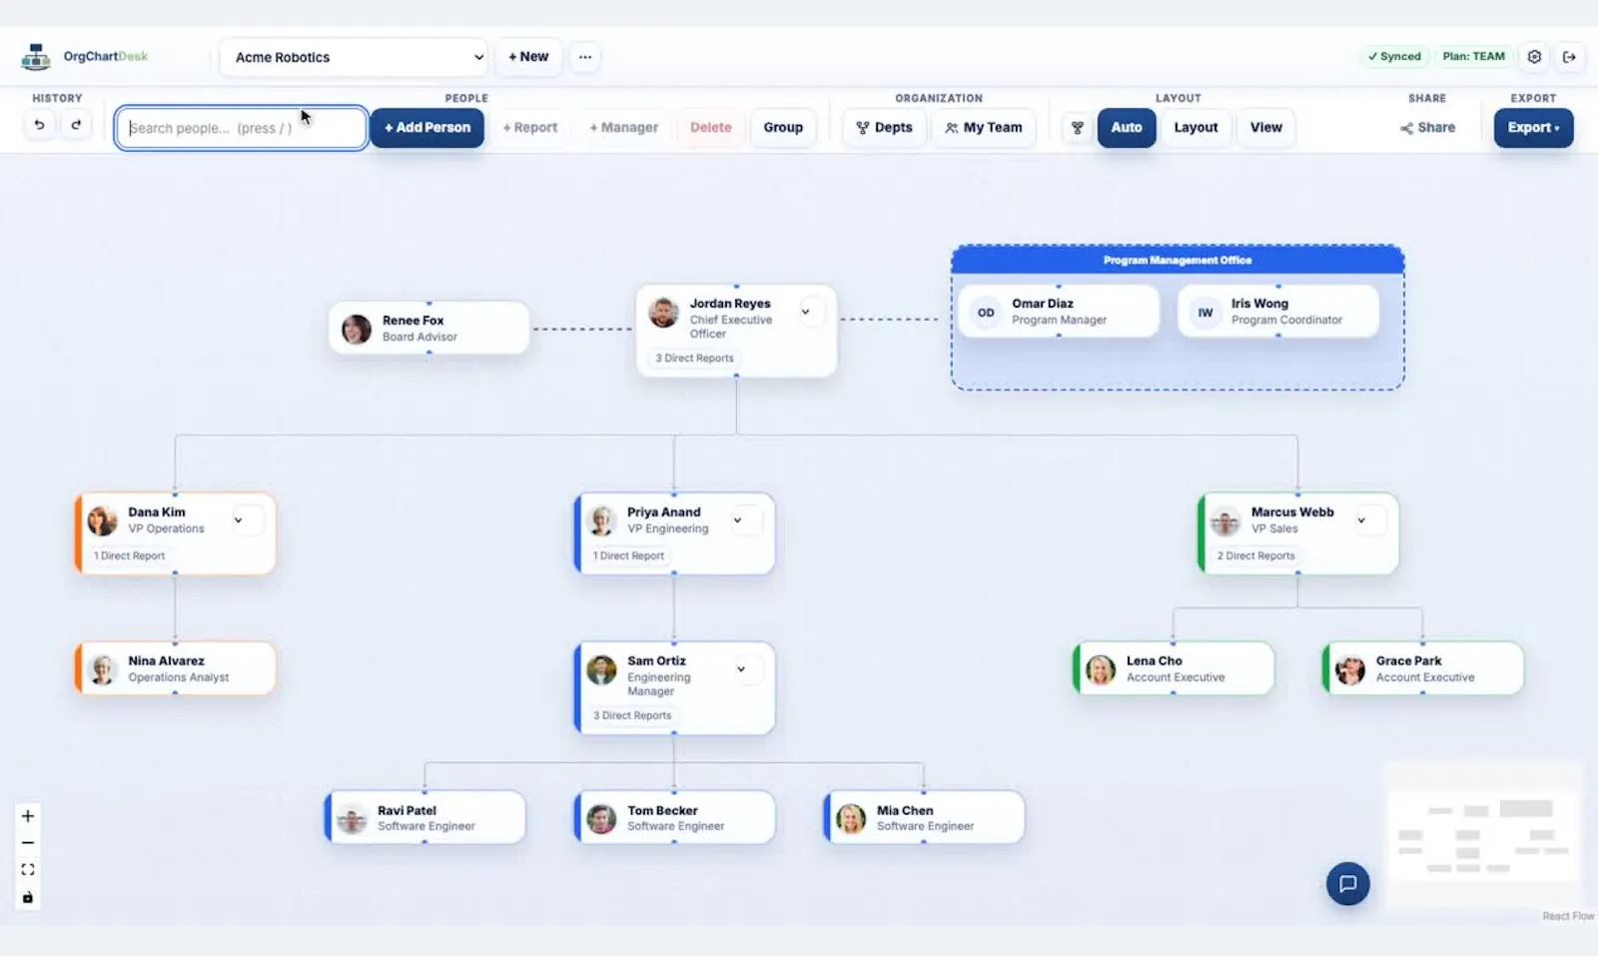Click '3 Direct Reports' on Sam Ortiz card

(632, 715)
